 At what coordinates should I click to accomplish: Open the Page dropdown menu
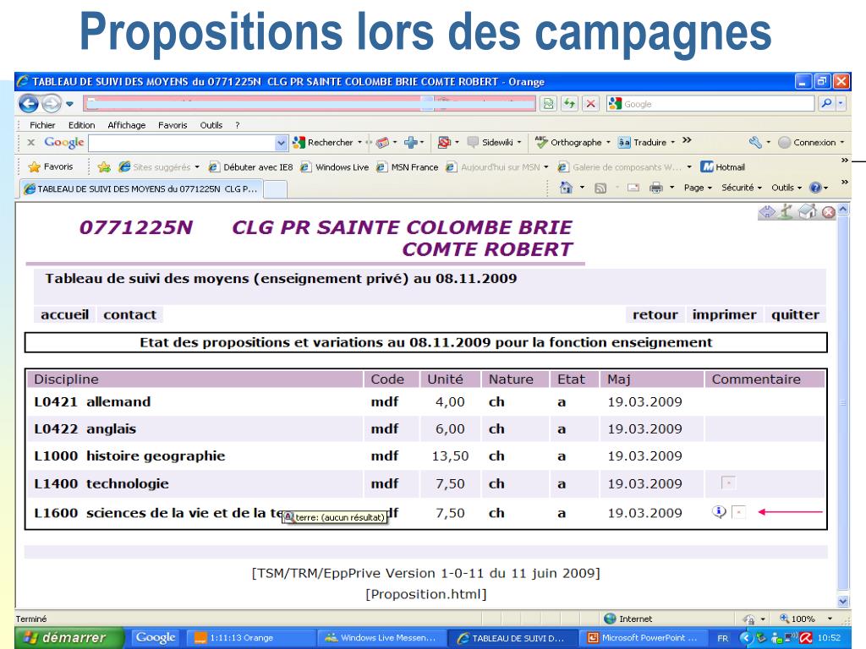coord(698,188)
